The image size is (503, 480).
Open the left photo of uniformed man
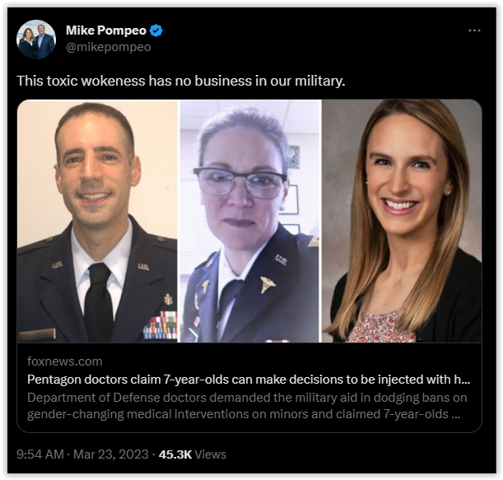tap(97, 221)
